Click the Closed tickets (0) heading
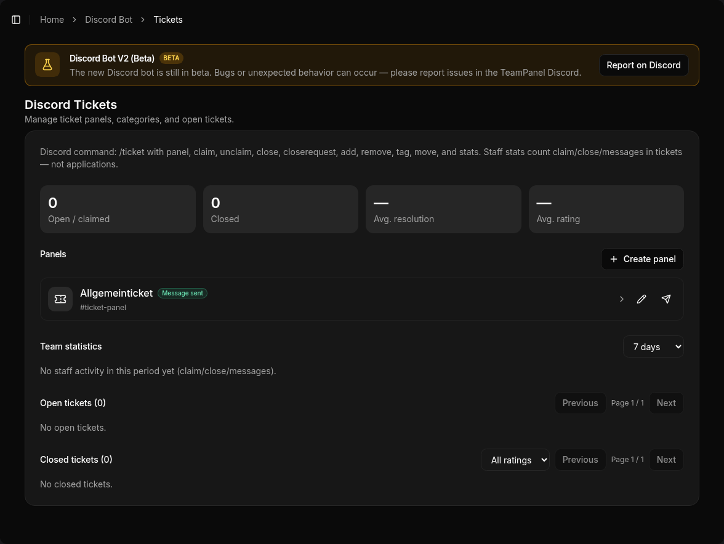The height and width of the screenshot is (544, 724). [76, 460]
